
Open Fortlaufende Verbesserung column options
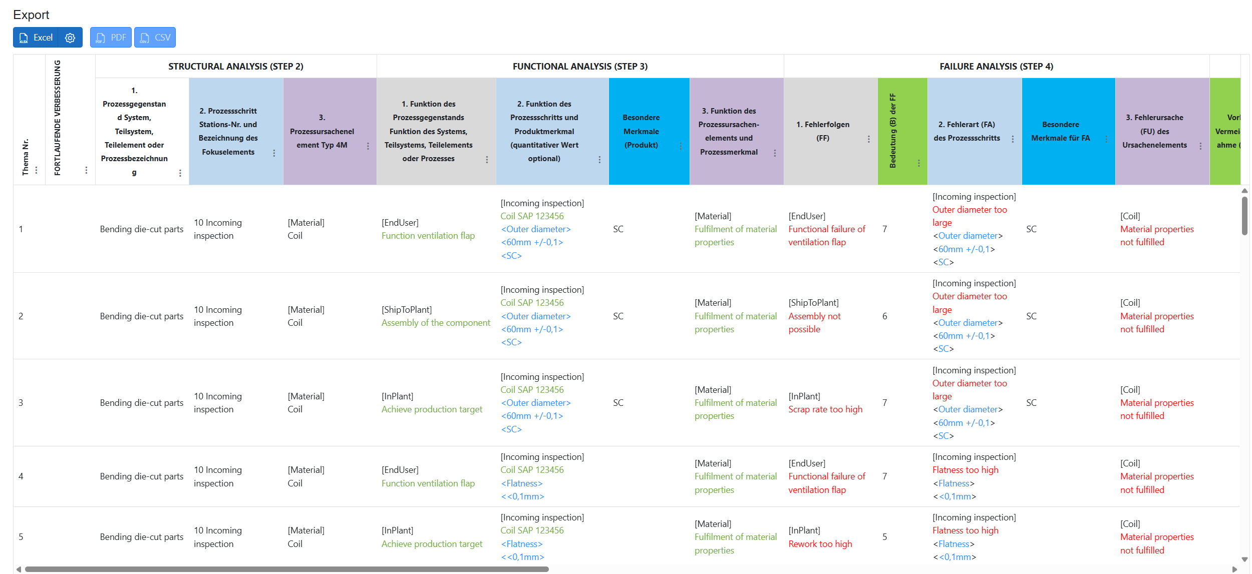click(x=86, y=170)
